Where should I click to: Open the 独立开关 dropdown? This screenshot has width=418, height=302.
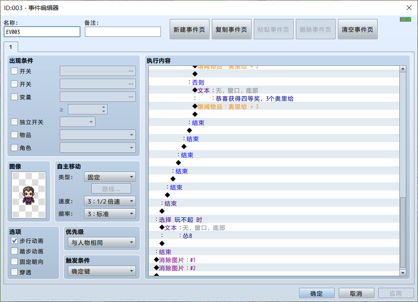[x=78, y=122]
